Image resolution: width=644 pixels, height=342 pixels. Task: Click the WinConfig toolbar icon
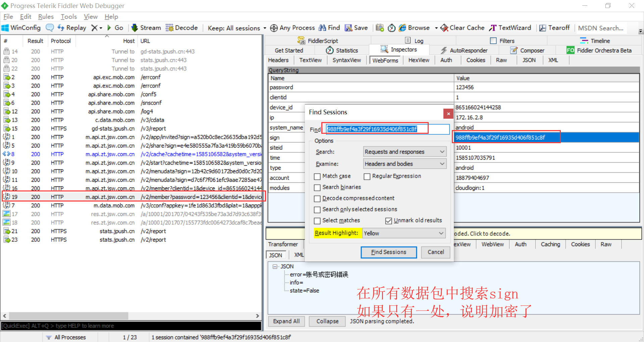(5, 28)
